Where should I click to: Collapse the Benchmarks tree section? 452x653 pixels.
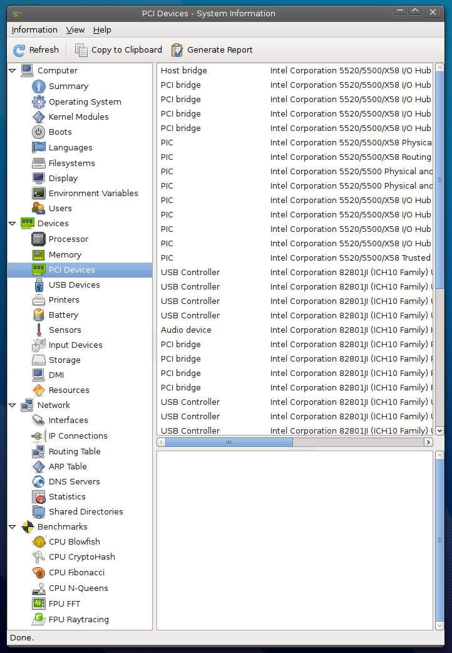click(13, 527)
